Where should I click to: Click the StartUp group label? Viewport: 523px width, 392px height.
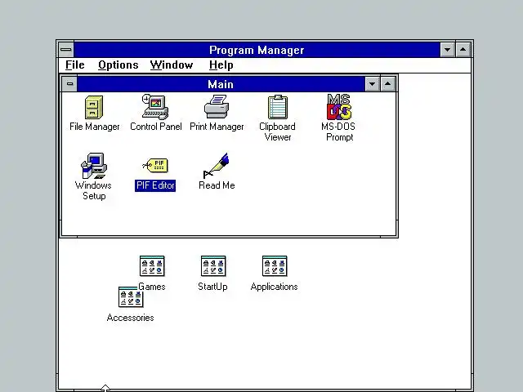tap(212, 287)
